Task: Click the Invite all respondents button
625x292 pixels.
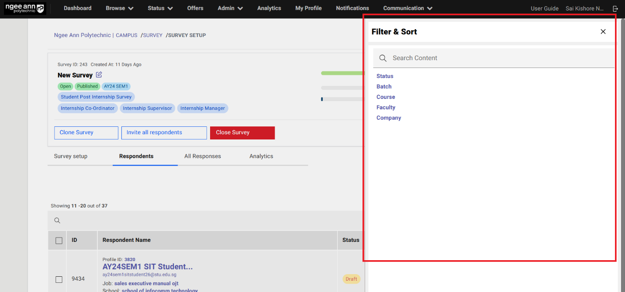Action: (164, 132)
